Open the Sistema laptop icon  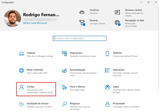[21, 54]
